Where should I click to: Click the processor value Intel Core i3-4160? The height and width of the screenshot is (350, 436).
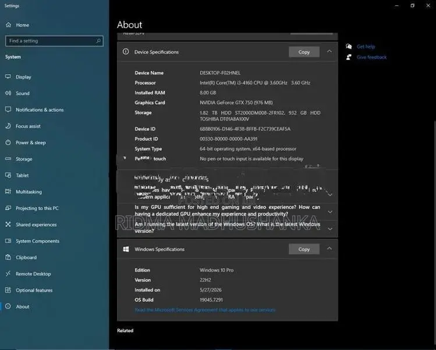click(255, 83)
